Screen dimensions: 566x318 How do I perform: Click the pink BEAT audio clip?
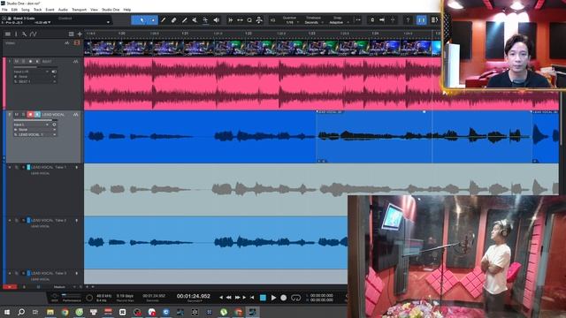point(263,84)
